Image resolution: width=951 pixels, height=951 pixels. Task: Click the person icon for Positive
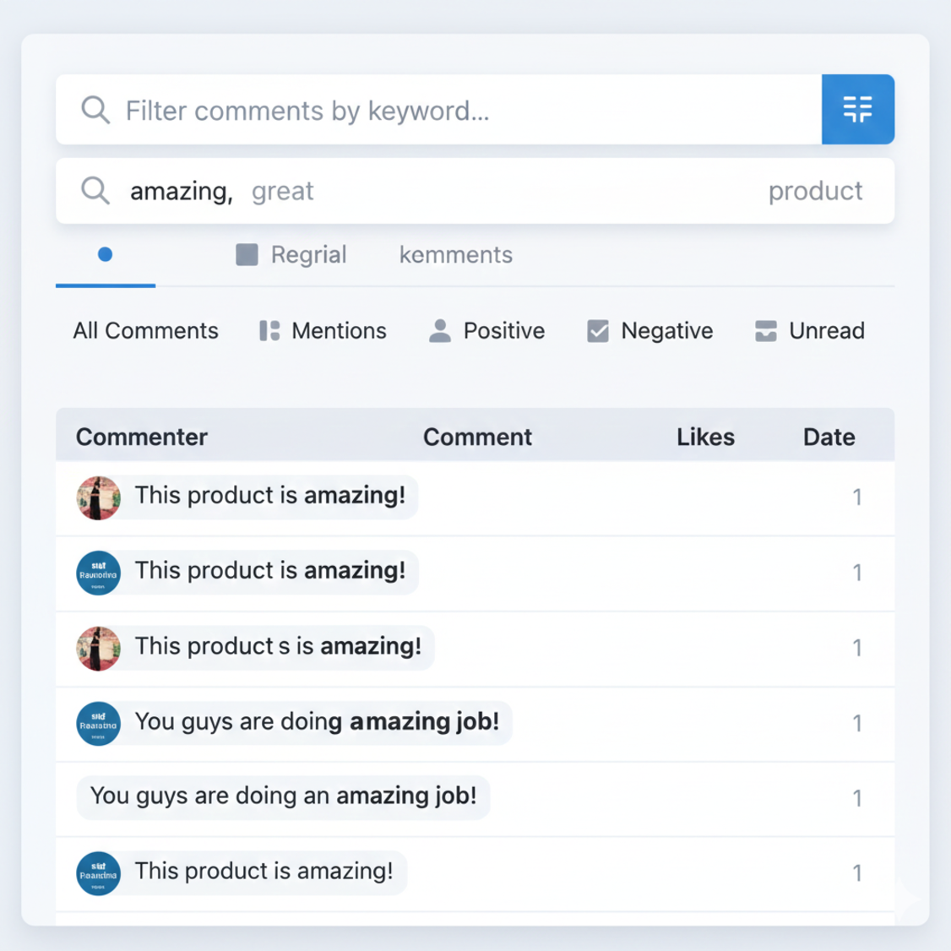click(x=439, y=331)
